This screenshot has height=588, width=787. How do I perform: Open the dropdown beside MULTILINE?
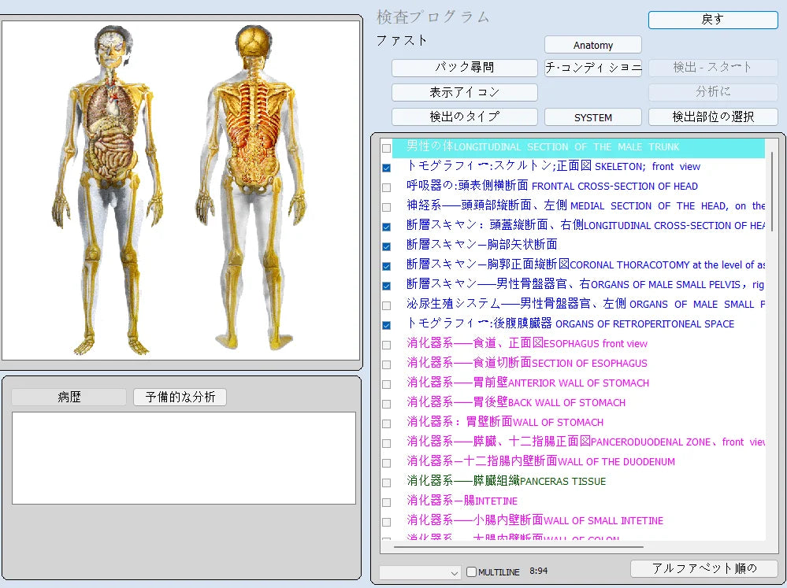point(419,572)
